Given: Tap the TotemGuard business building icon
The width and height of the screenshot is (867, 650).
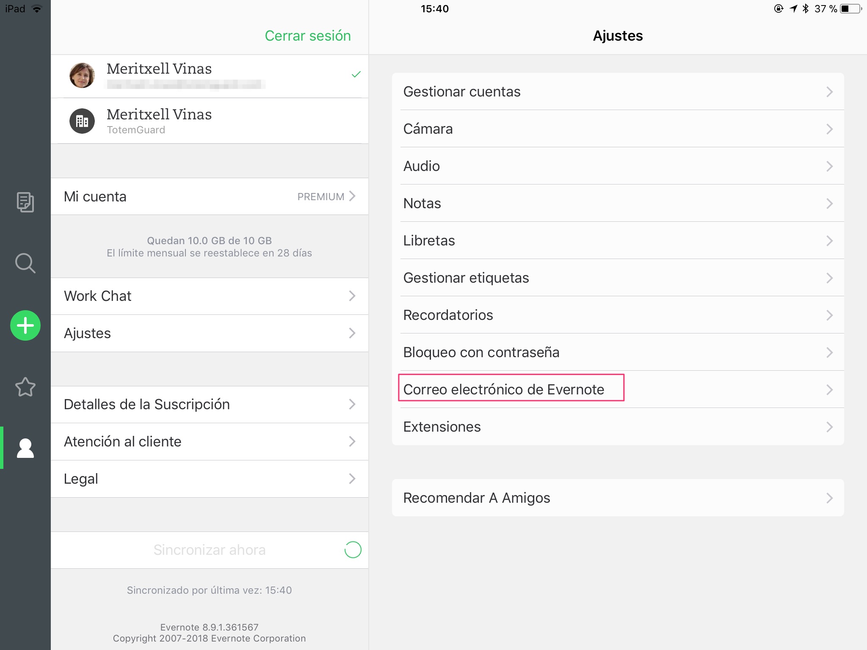Looking at the screenshot, I should 82,121.
